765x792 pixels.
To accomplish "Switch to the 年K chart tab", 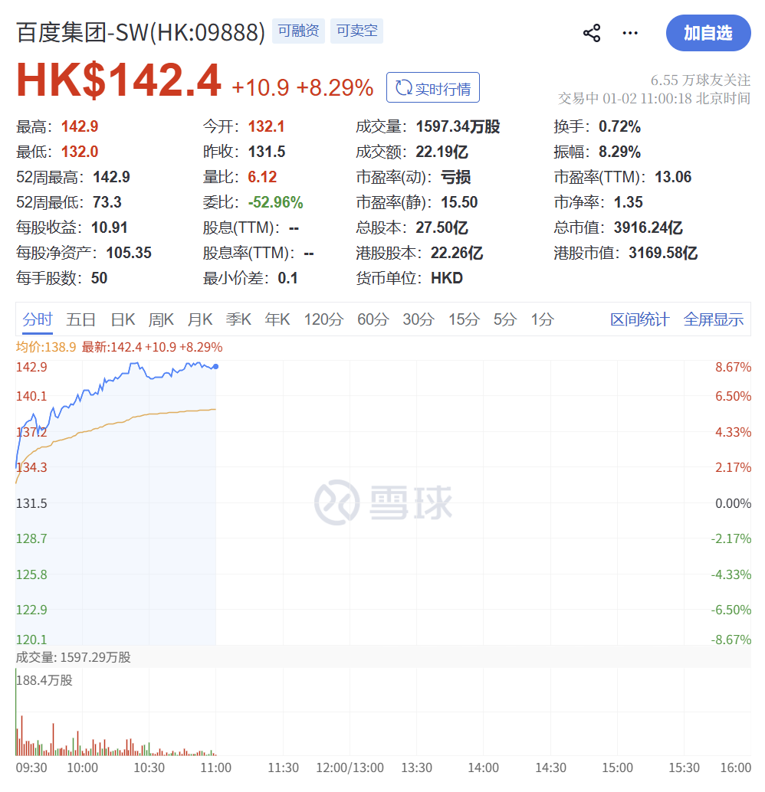I will click(277, 319).
